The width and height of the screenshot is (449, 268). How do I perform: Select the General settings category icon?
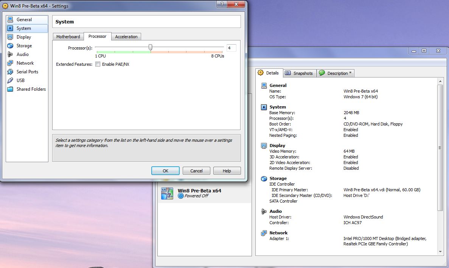point(10,20)
